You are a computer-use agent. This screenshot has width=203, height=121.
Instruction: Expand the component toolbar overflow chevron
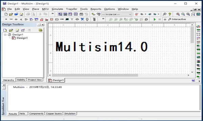coord(103,19)
